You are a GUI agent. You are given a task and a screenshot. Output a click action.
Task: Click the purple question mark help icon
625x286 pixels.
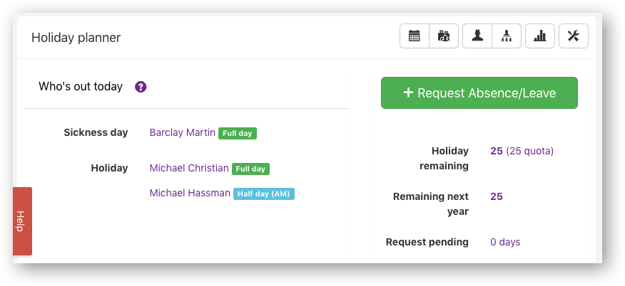pos(141,87)
